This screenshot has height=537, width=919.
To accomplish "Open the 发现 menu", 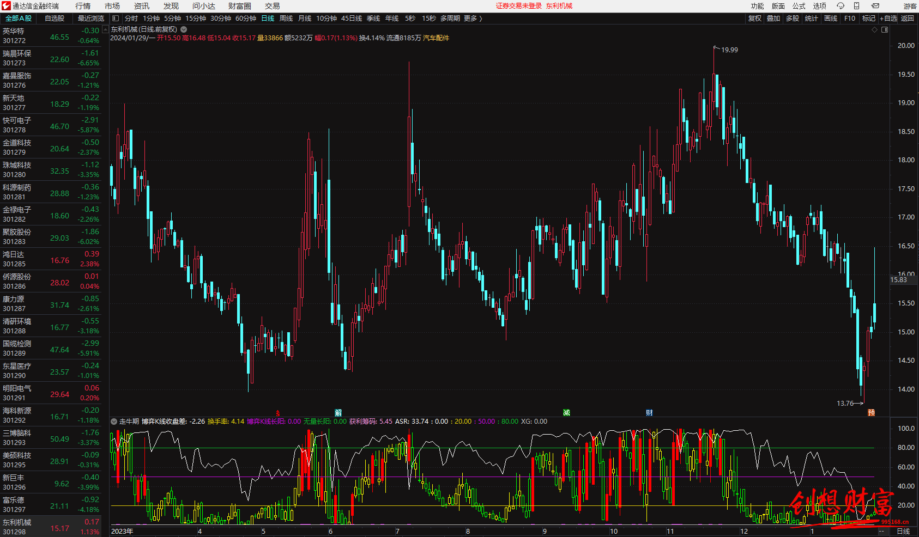I will [x=171, y=6].
